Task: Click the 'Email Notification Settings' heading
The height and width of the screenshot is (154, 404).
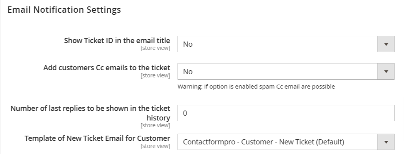Action: [x=64, y=10]
